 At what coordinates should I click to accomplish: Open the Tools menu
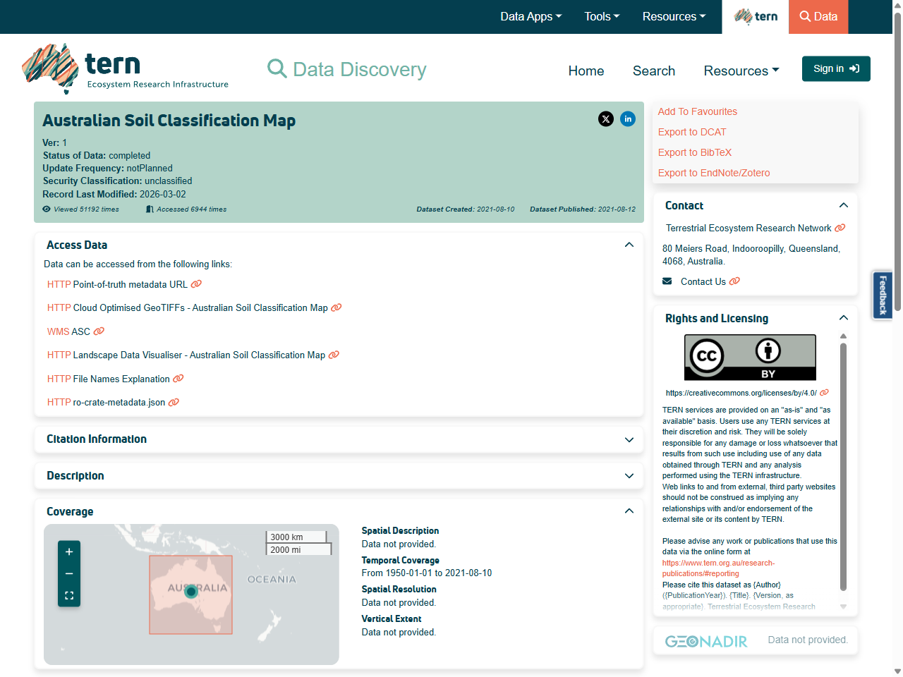601,16
